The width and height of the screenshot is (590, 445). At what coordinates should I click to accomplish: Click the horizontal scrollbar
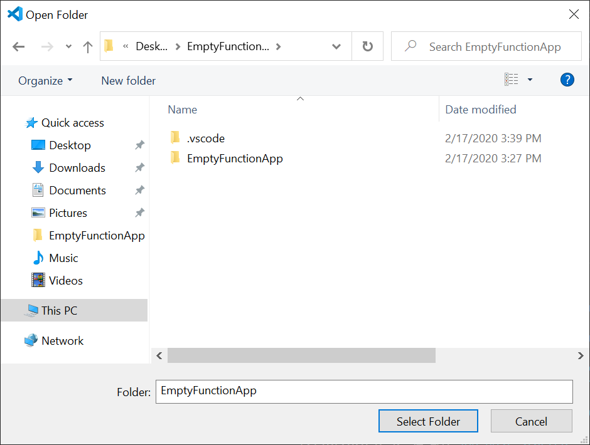(x=301, y=355)
